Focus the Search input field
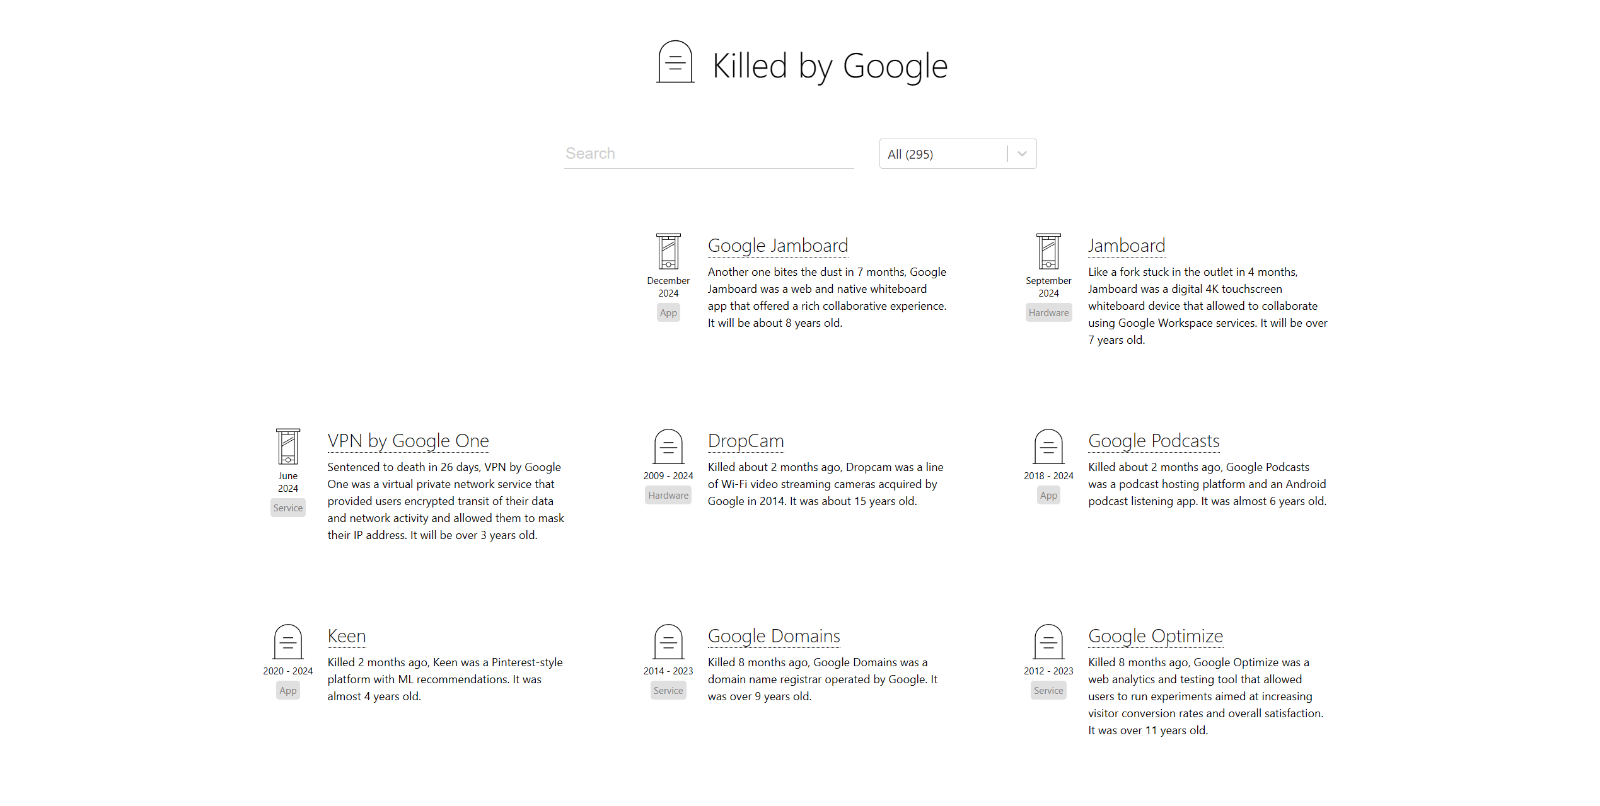The height and width of the screenshot is (806, 1600). pyautogui.click(x=709, y=154)
